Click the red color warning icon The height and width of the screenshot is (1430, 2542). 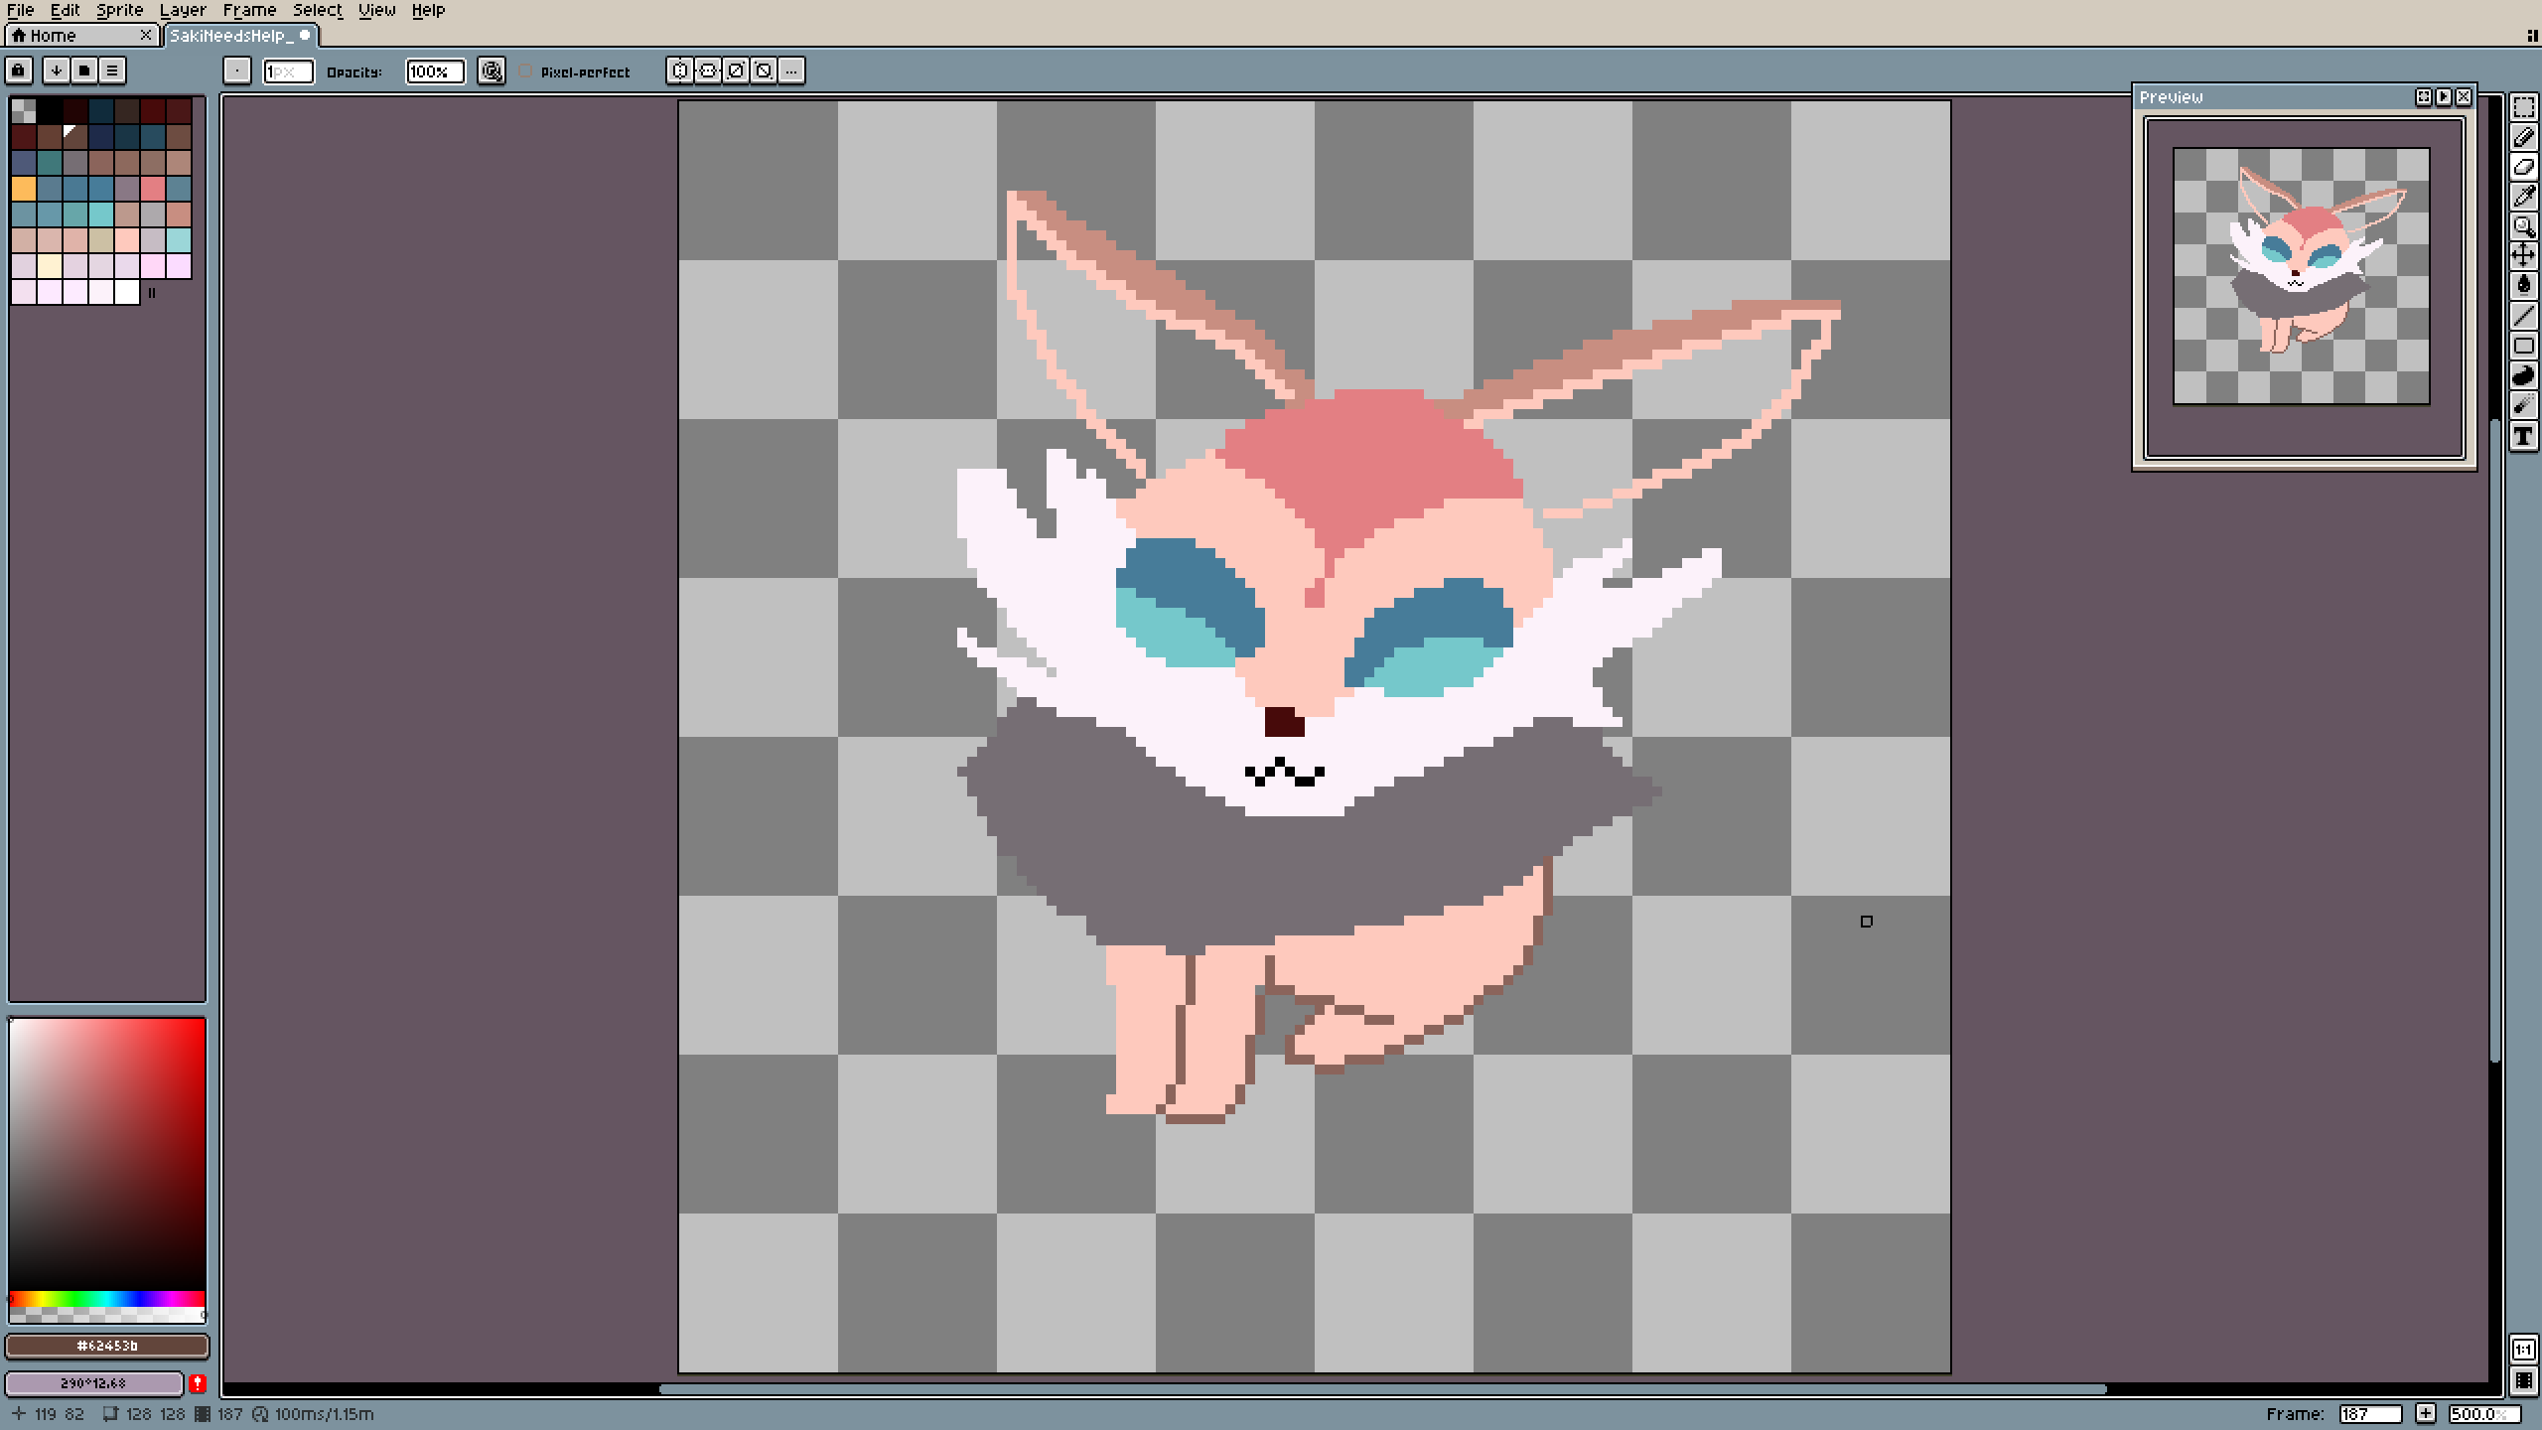[x=198, y=1382]
